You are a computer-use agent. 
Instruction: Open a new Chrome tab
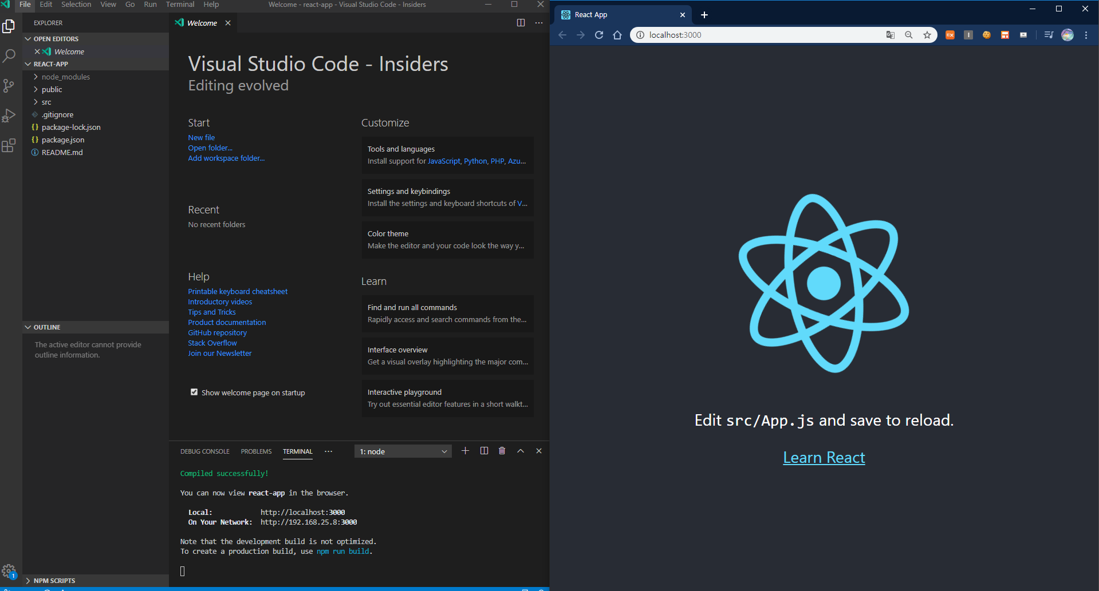(704, 15)
